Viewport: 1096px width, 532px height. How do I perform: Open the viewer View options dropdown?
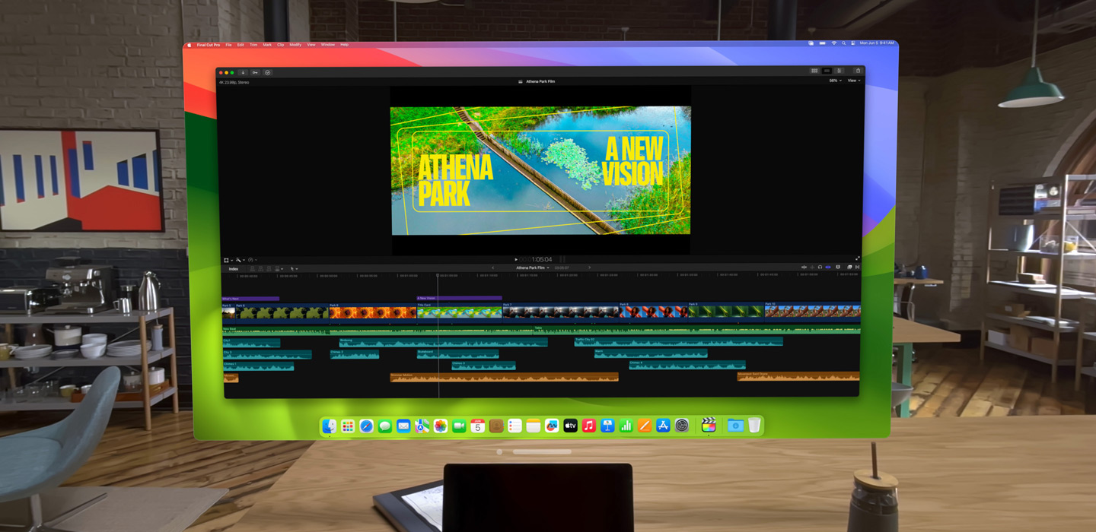854,81
